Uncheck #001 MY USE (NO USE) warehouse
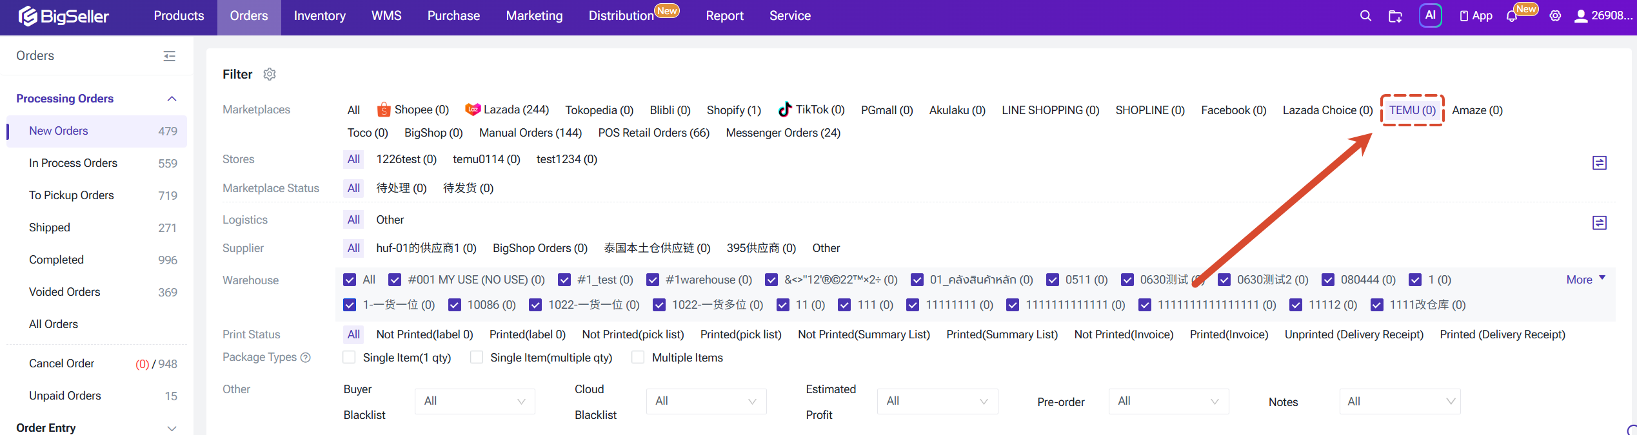Image resolution: width=1637 pixels, height=435 pixels. pyautogui.click(x=395, y=280)
